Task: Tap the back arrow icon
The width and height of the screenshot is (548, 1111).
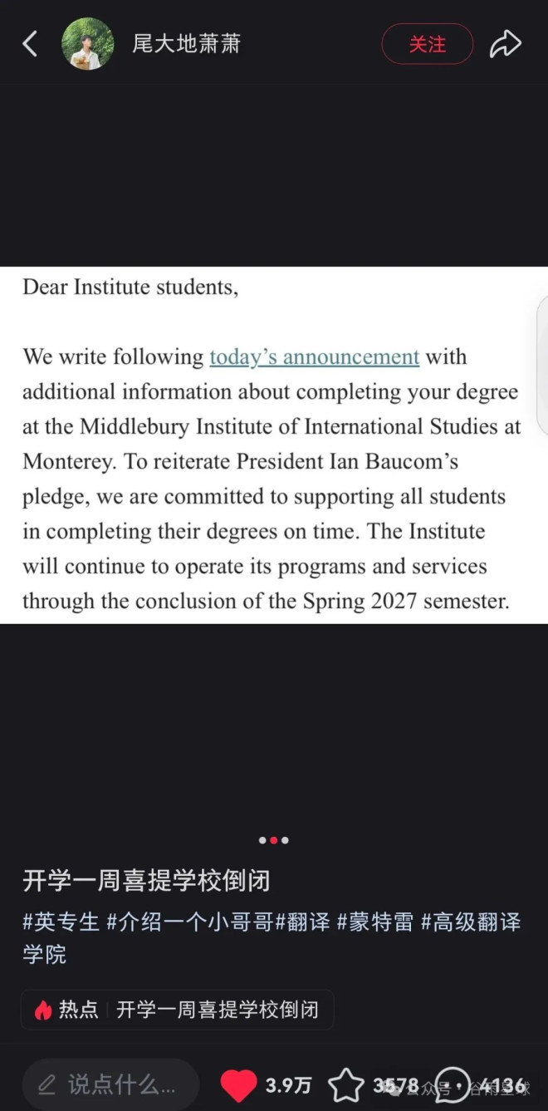Action: tap(30, 44)
